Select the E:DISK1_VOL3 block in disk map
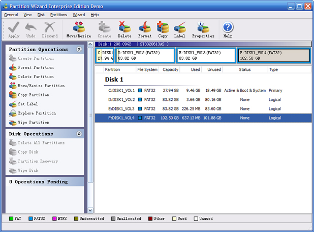Image resolution: width=314 pixels, height=232 pixels. coord(206,56)
